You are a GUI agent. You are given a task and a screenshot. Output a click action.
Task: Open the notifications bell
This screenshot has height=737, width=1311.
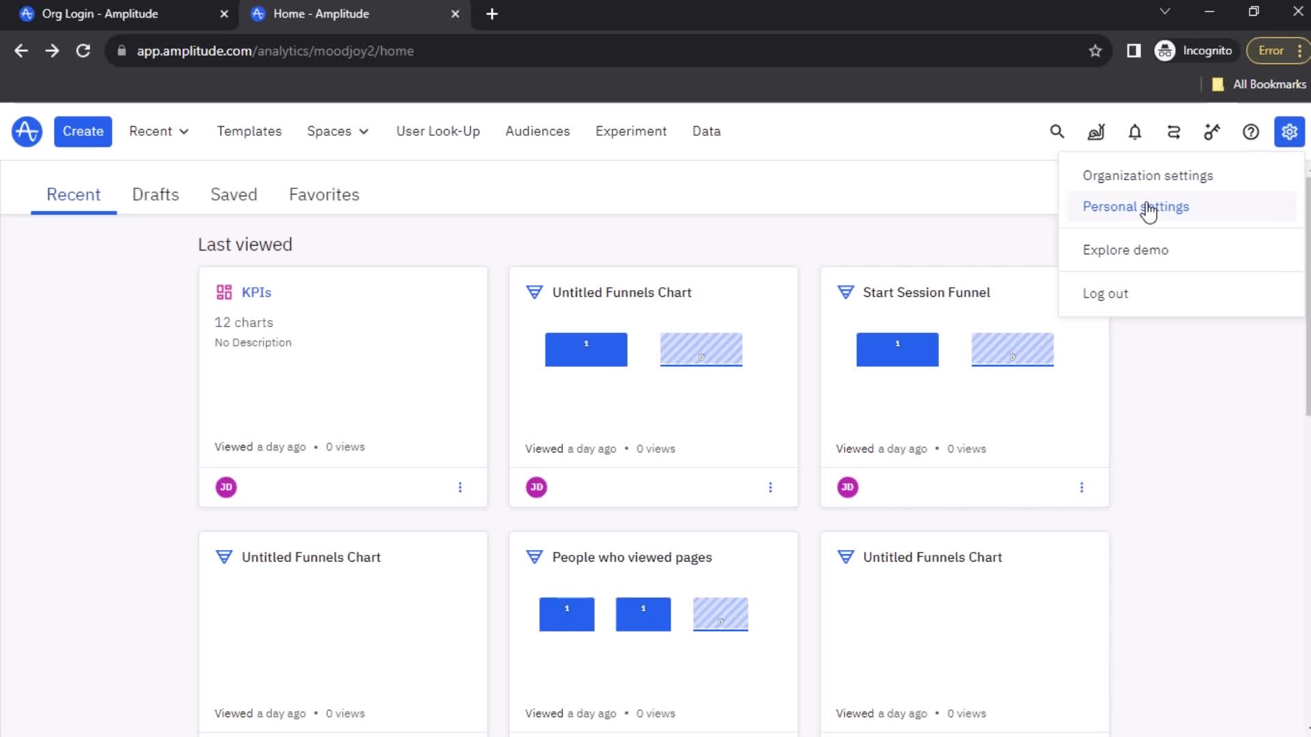point(1135,132)
